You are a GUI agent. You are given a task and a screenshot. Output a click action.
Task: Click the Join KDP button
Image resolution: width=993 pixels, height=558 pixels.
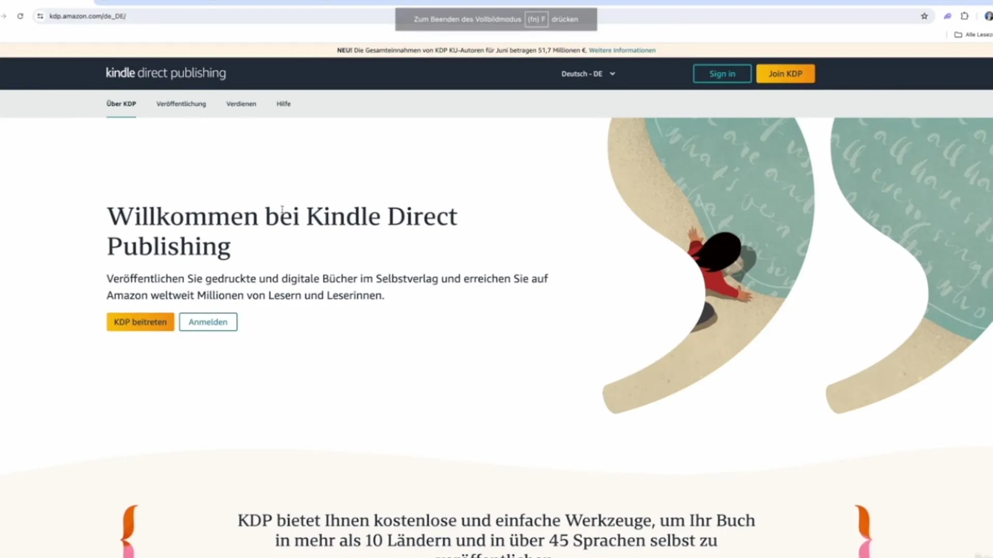(x=785, y=73)
